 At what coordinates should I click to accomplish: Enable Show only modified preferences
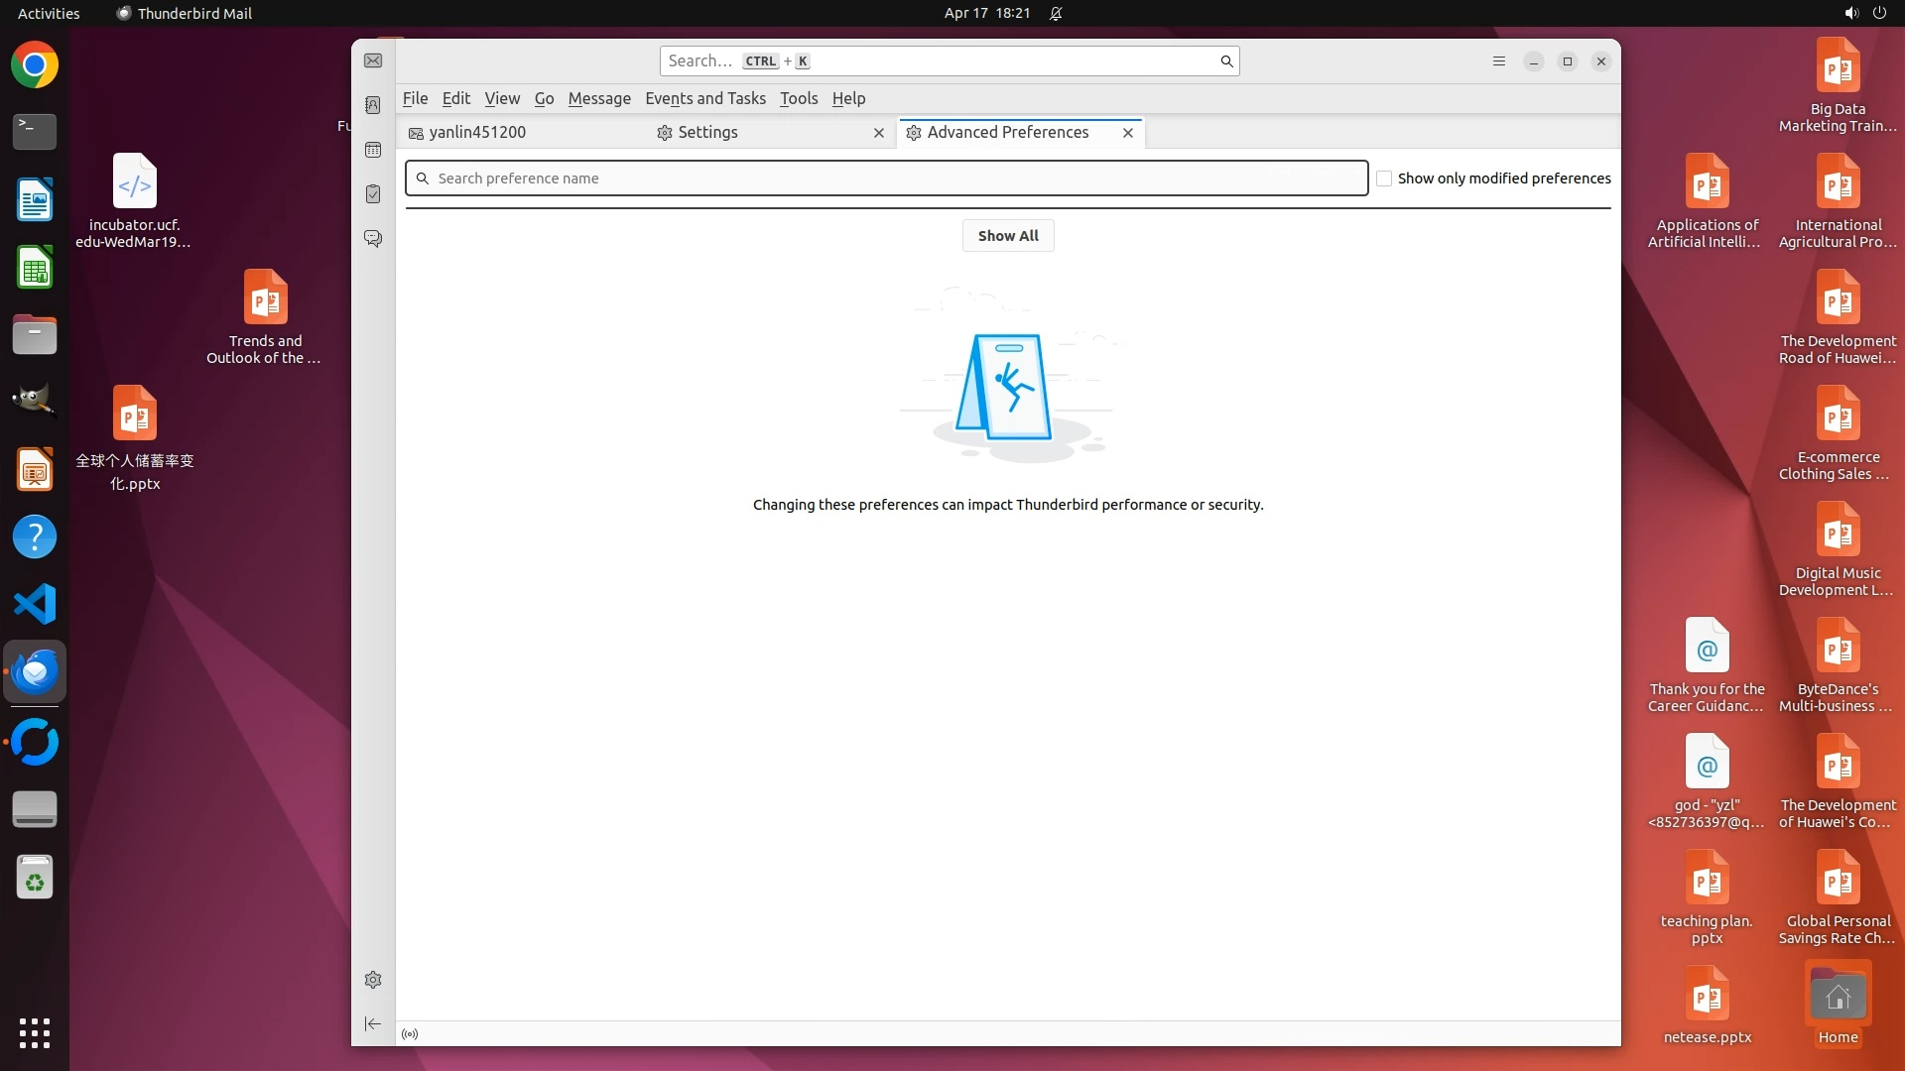[x=1384, y=178]
